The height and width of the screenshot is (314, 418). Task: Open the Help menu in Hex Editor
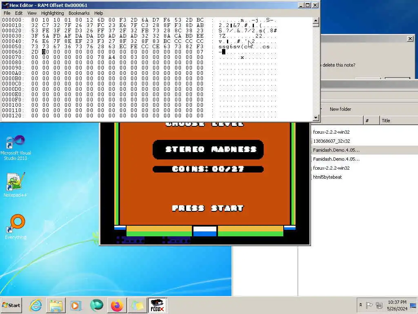click(x=99, y=13)
